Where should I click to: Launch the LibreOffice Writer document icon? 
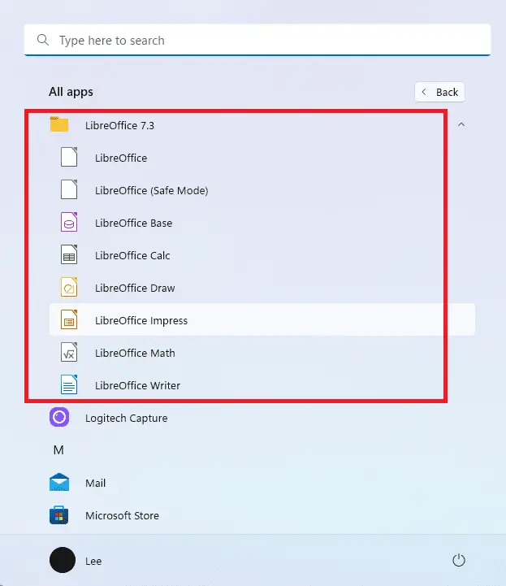click(x=69, y=384)
